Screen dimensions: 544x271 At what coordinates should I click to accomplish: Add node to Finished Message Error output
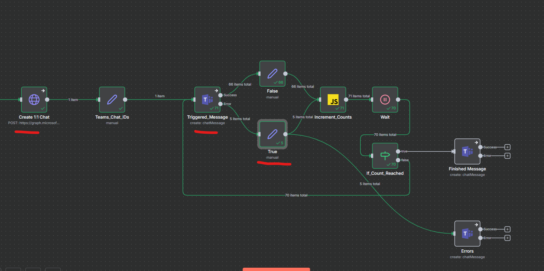(x=508, y=156)
